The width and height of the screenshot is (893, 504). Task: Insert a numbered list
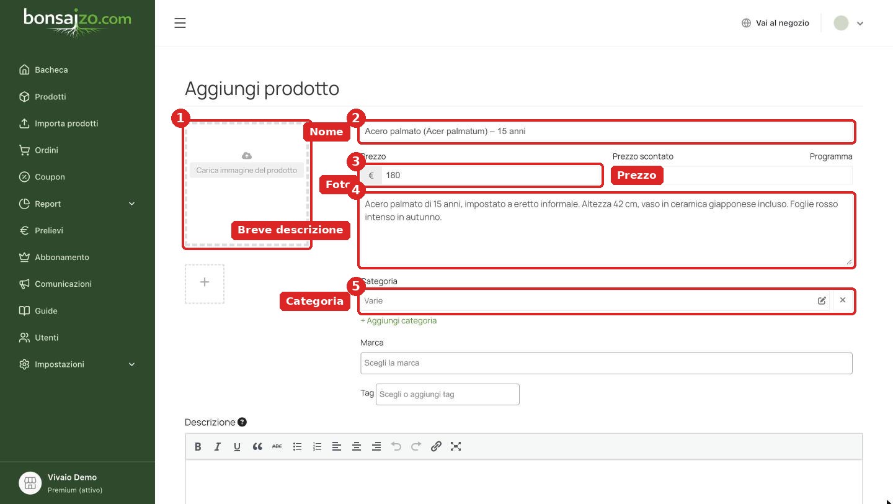tap(317, 446)
